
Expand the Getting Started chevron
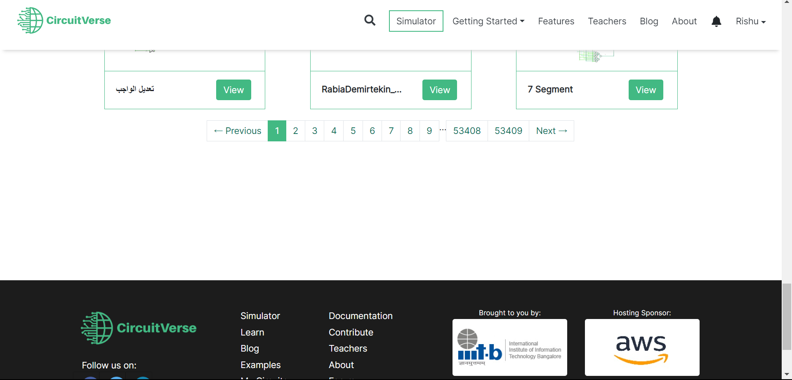522,21
